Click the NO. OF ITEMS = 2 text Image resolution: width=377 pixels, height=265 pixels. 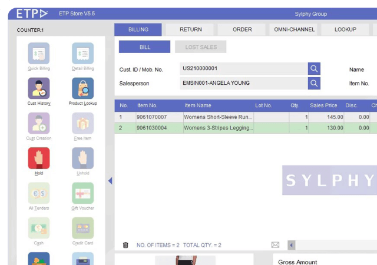click(158, 246)
